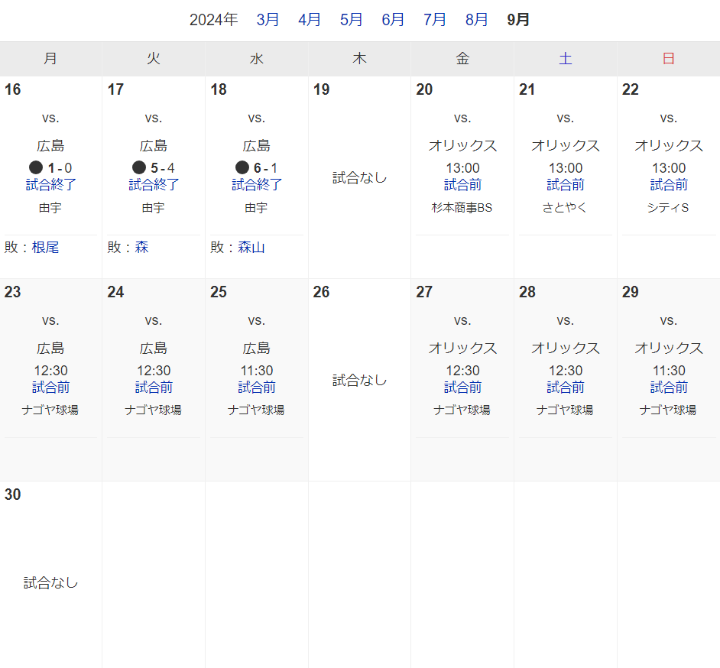Click the loss mark beside score 1-0
This screenshot has width=720, height=668.
36,167
